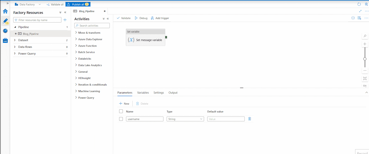Click the Search activities field
The image size is (369, 154).
(x=92, y=26)
